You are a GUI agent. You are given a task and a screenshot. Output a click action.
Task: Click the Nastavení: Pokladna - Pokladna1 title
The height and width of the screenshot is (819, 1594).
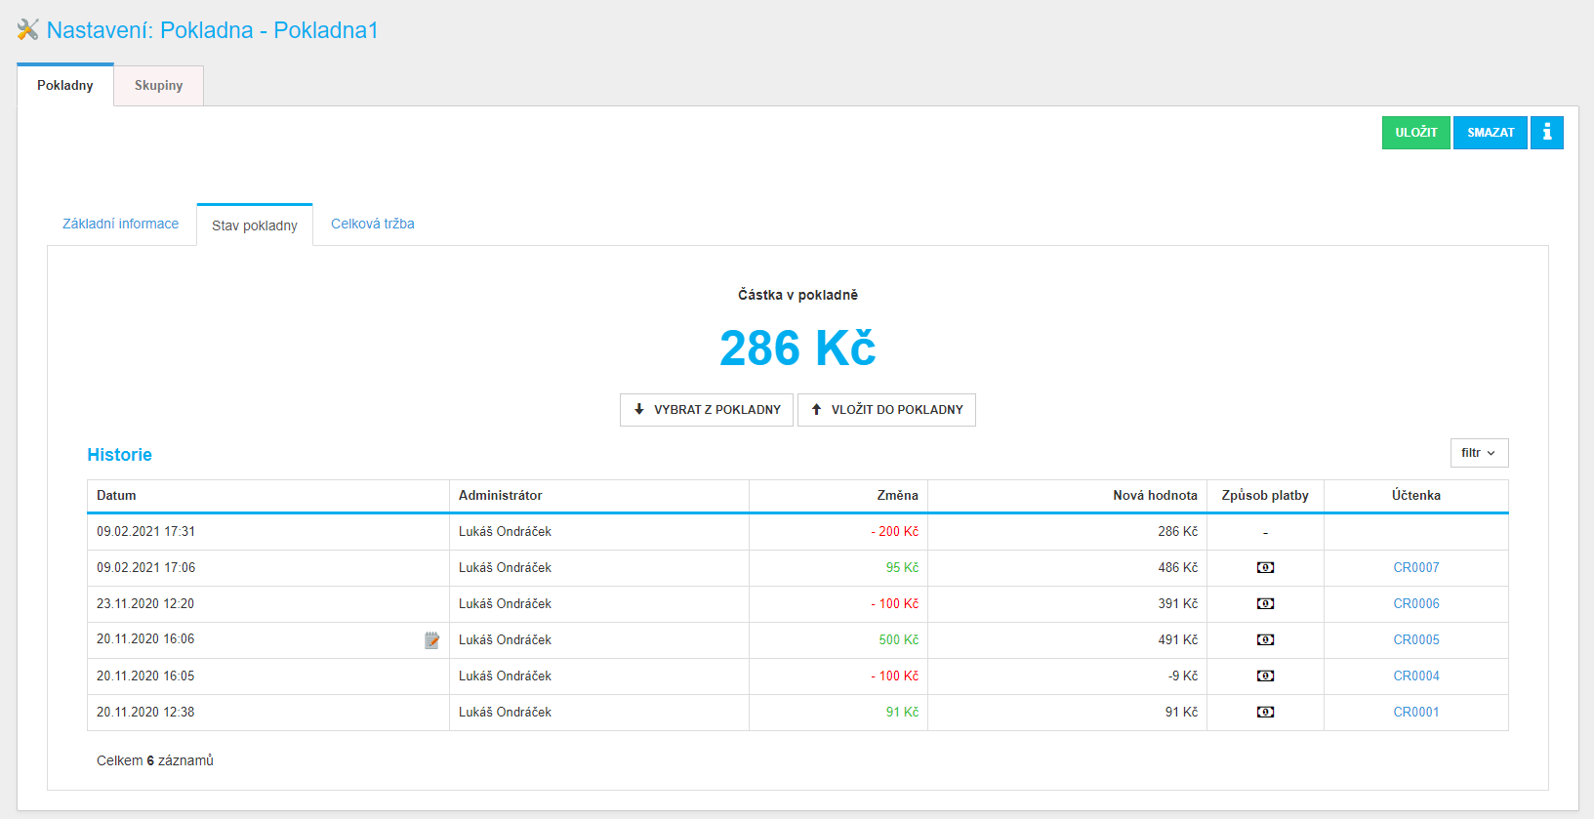pyautogui.click(x=213, y=30)
